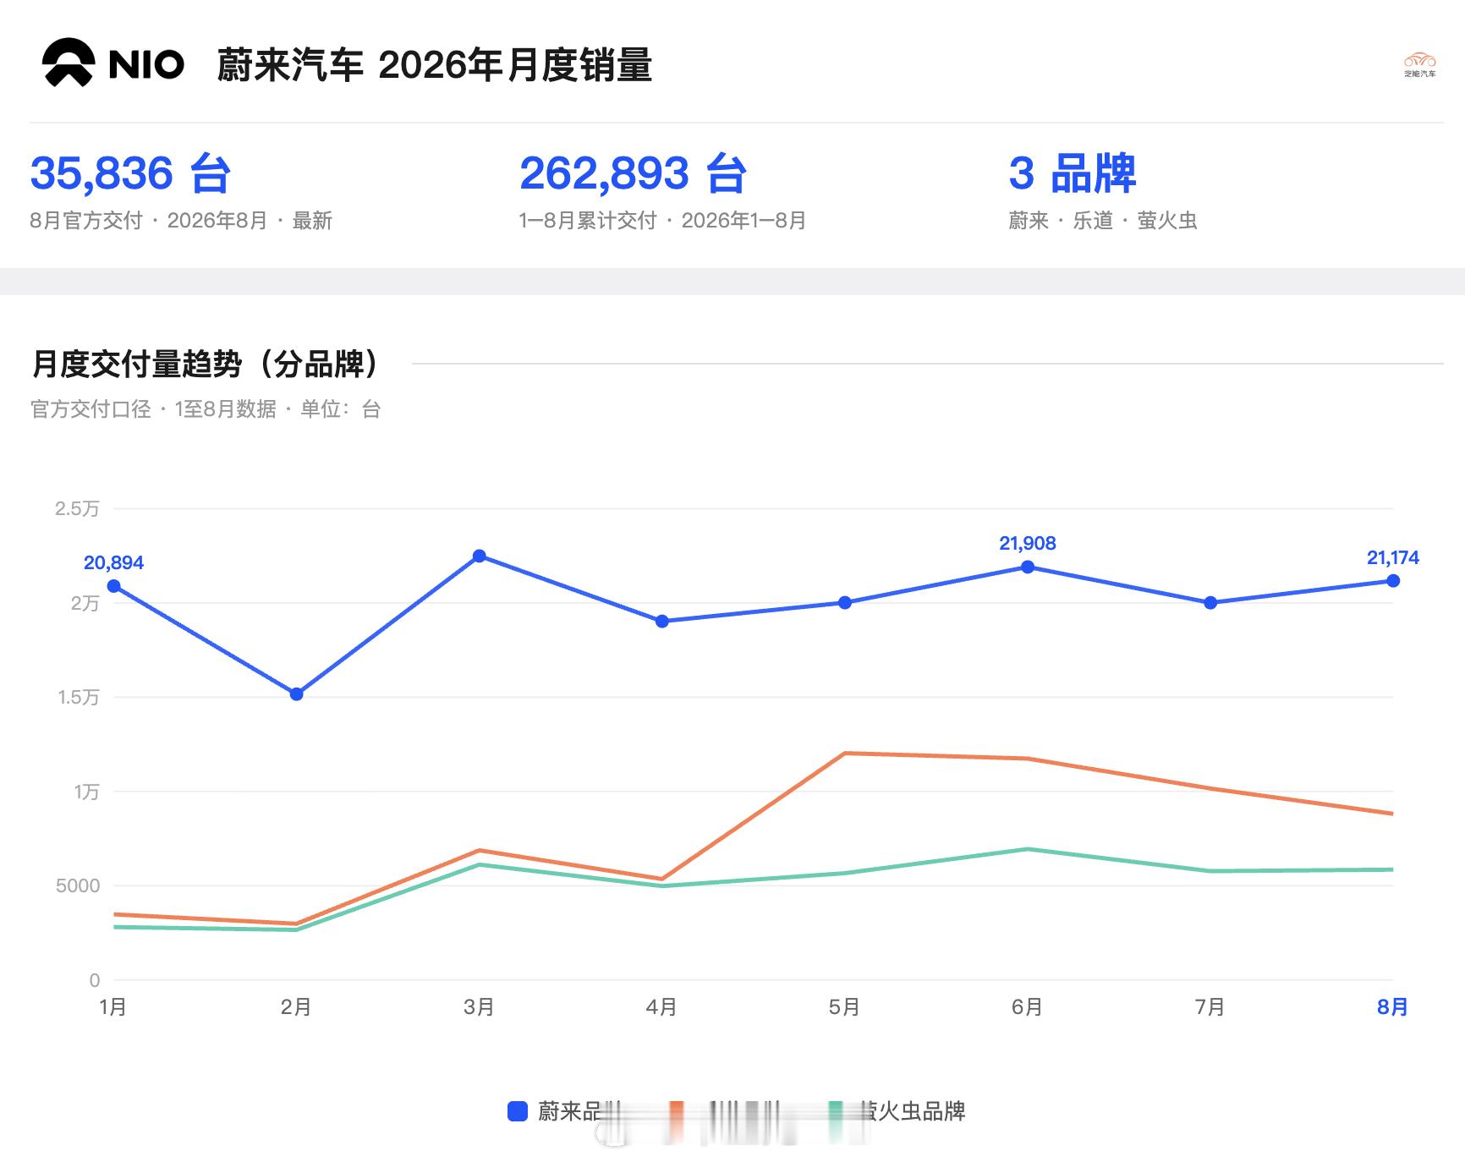1465x1162 pixels.
Task: Select the 35,836 台 August delivery figure
Action: point(130,173)
